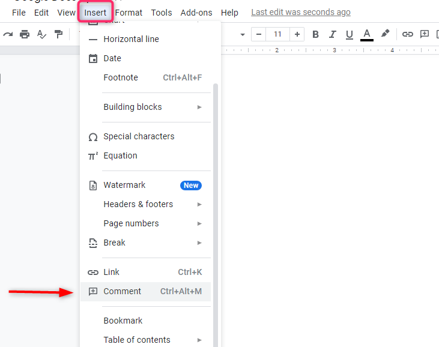Open 'Last edit was seconds ago' history link
The height and width of the screenshot is (347, 439).
[x=301, y=13]
